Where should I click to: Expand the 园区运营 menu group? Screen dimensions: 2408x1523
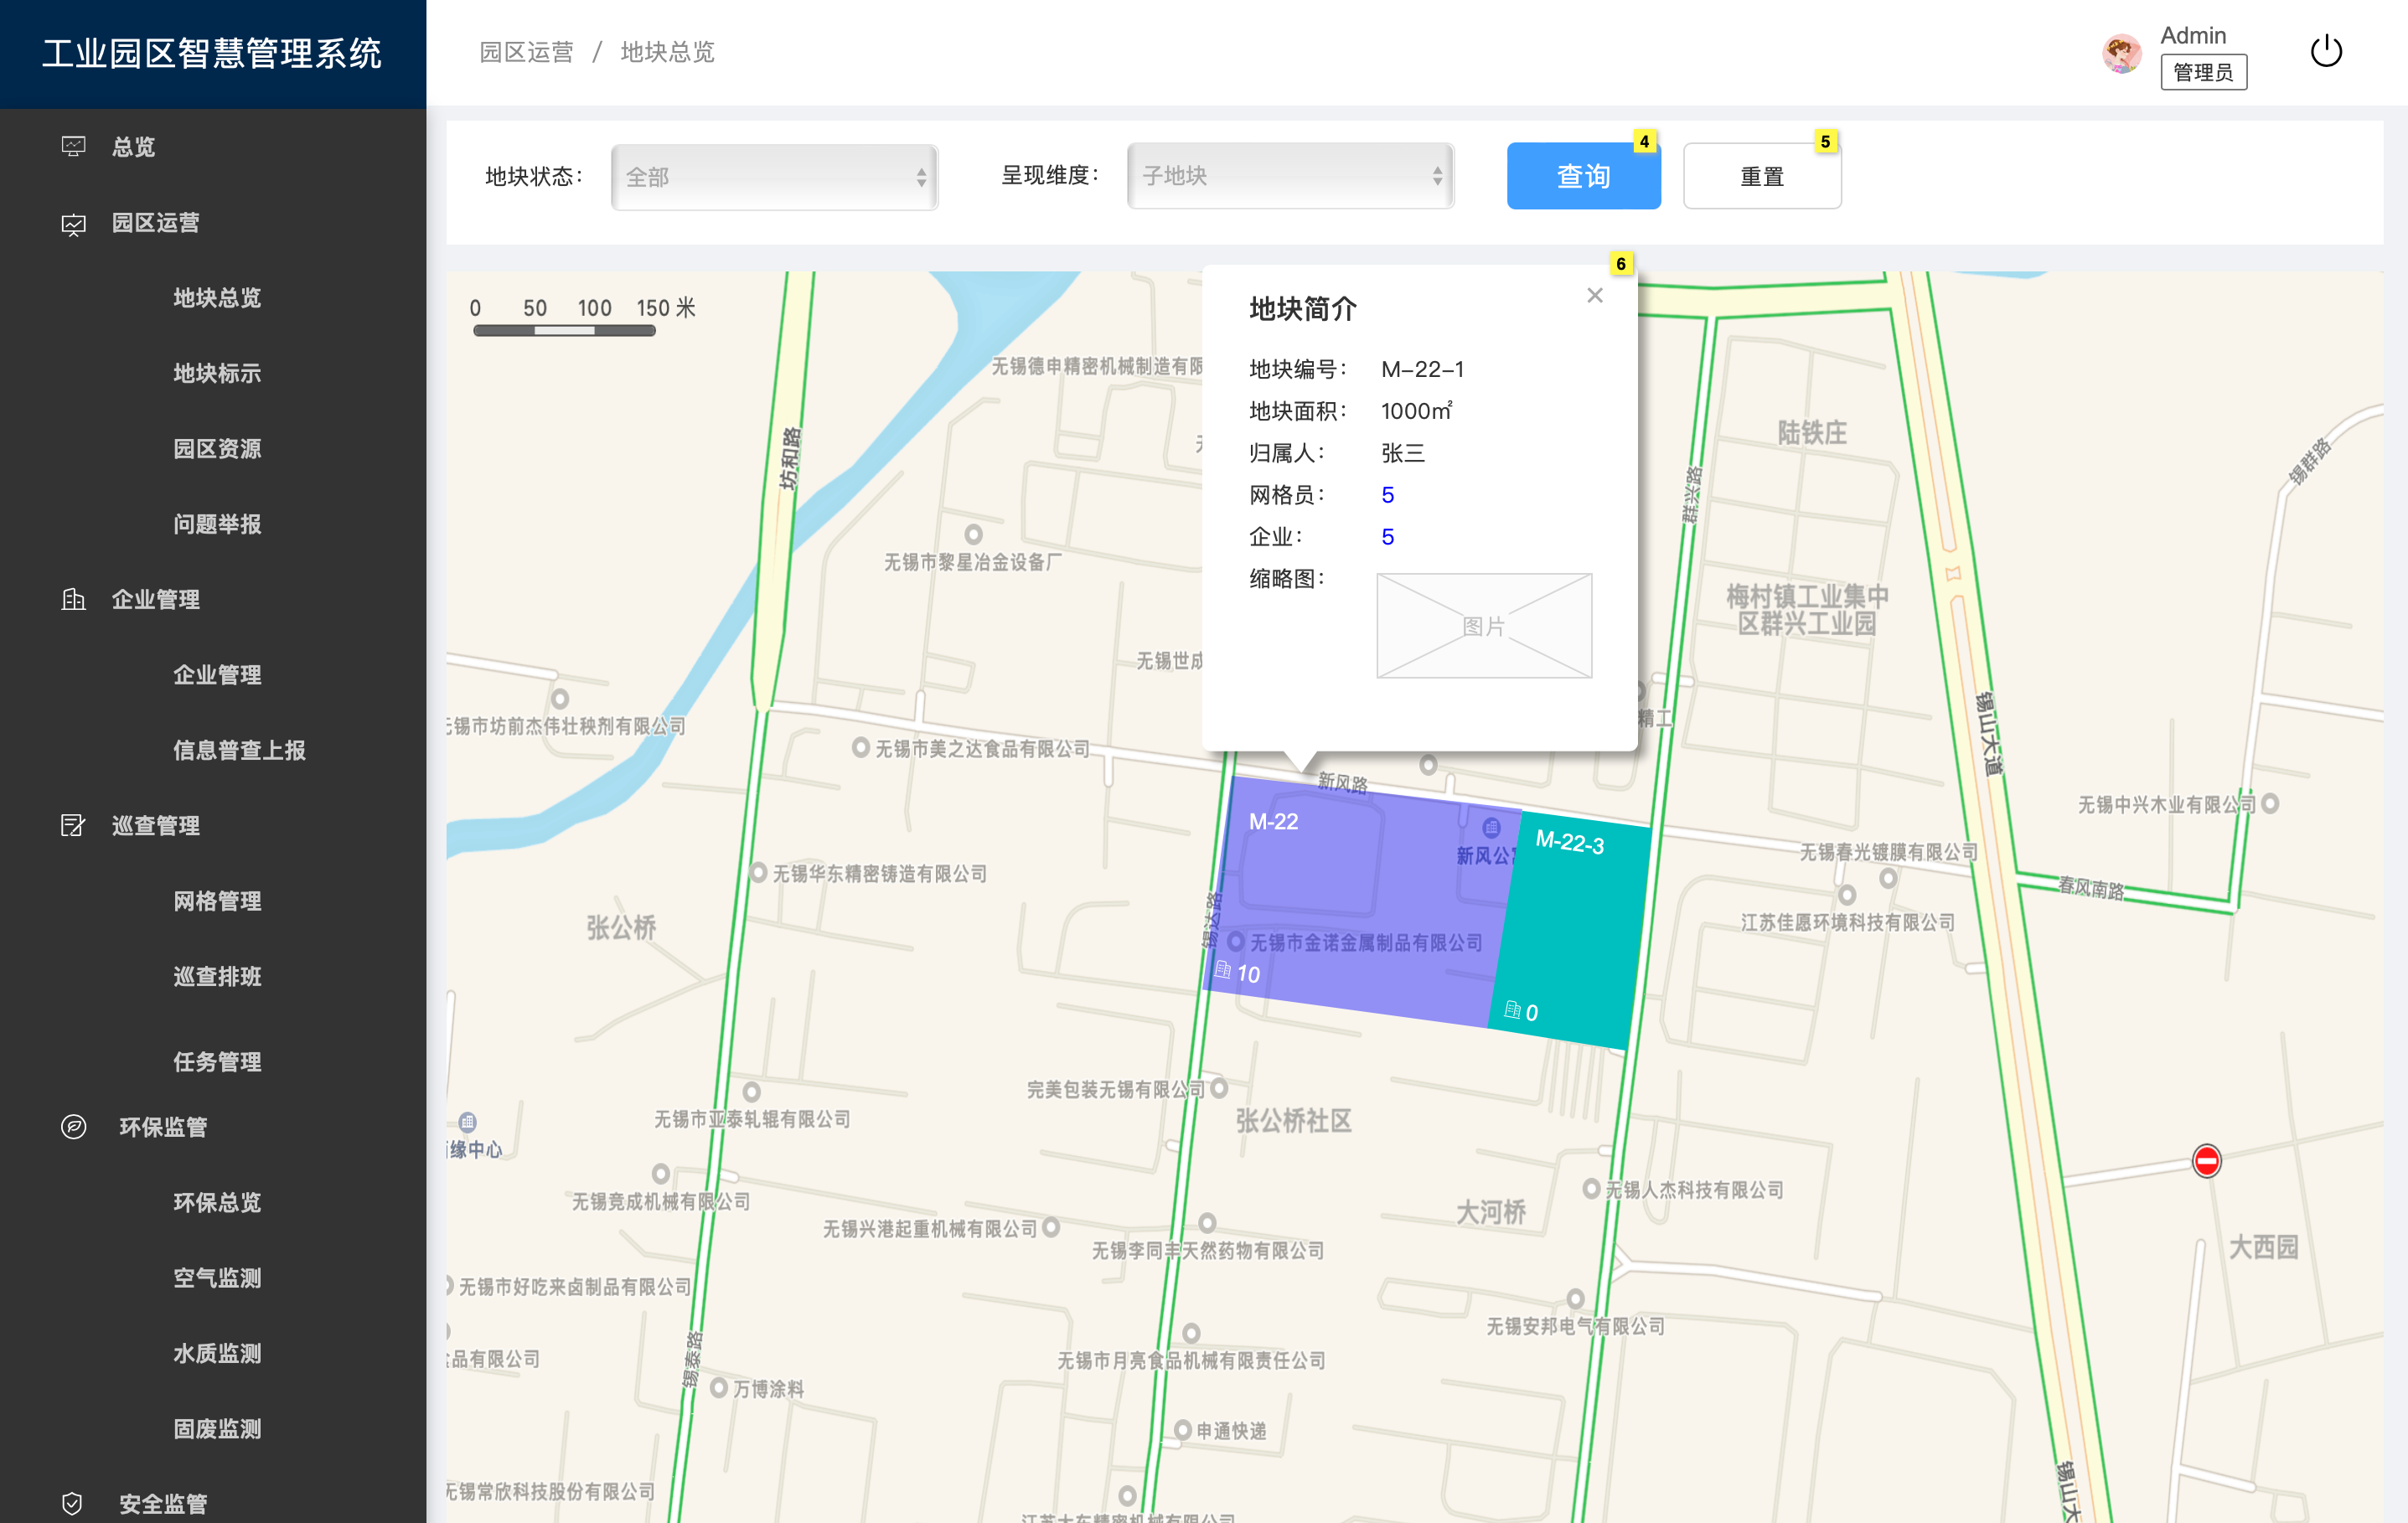click(x=155, y=222)
